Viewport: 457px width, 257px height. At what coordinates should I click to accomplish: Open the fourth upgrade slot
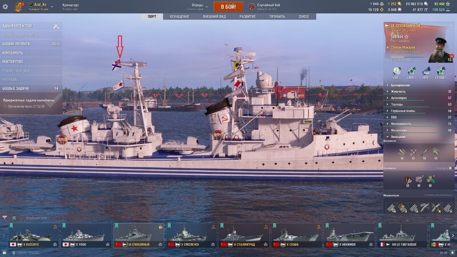(425, 208)
